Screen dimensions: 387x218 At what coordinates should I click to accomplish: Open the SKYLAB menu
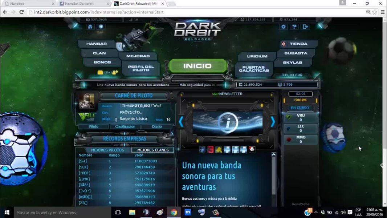(x=293, y=63)
